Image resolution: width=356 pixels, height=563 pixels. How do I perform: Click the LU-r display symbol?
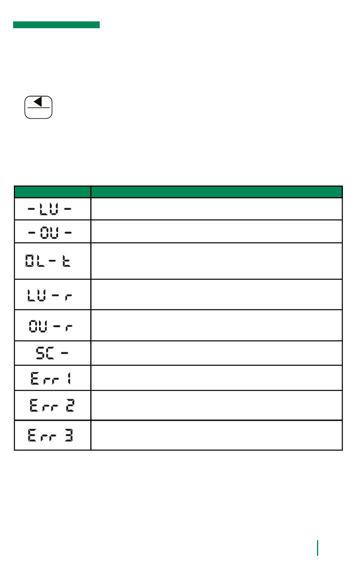(49, 295)
